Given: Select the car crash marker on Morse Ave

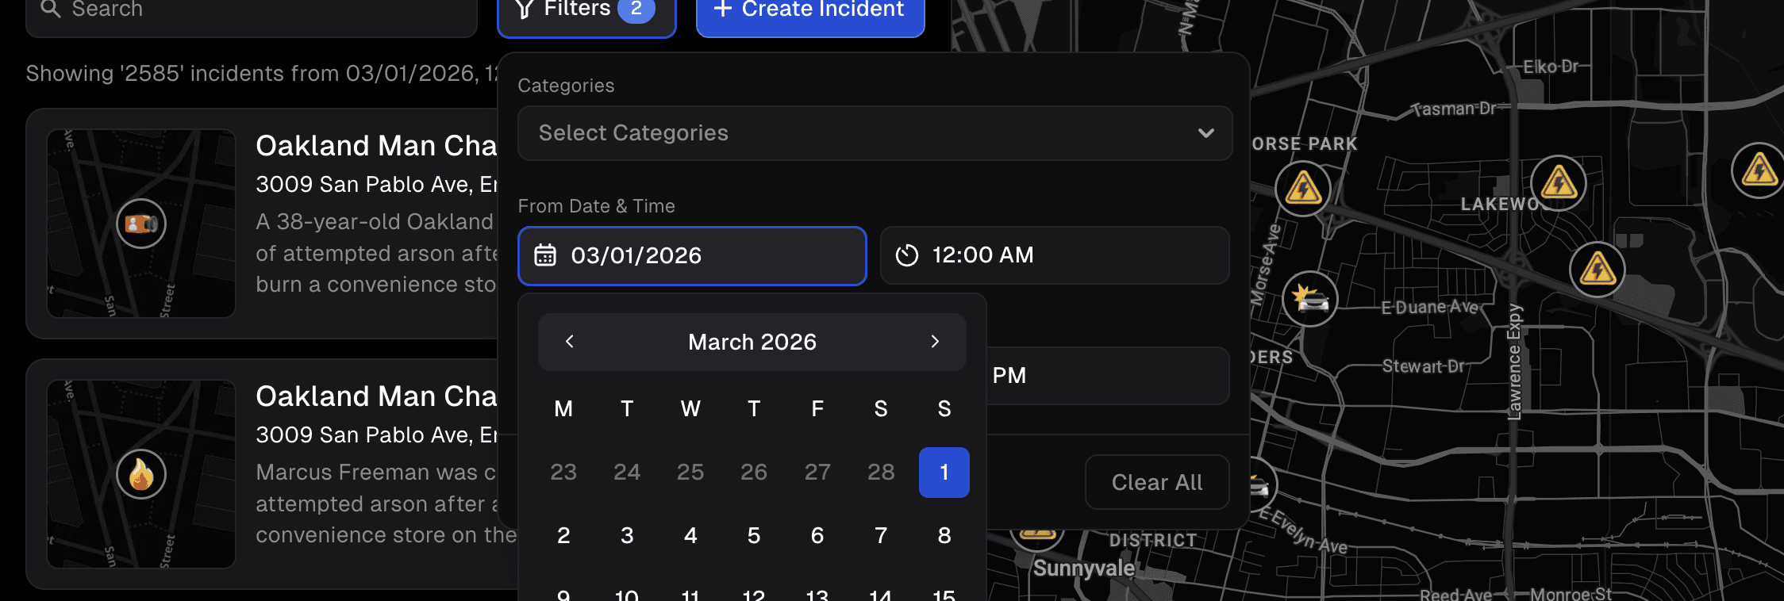Looking at the screenshot, I should [1310, 299].
